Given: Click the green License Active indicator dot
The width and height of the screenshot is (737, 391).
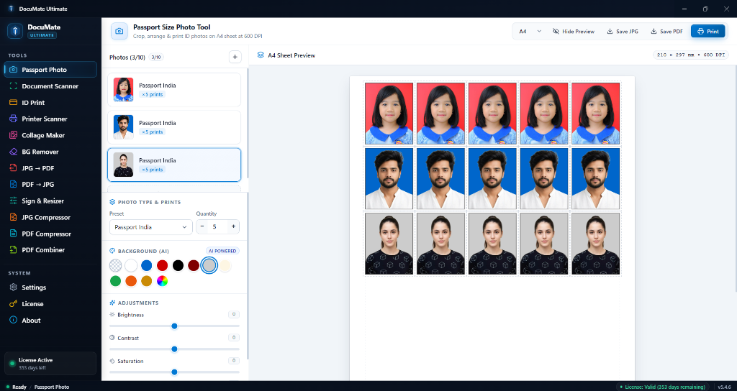Looking at the screenshot, I should [x=12, y=363].
